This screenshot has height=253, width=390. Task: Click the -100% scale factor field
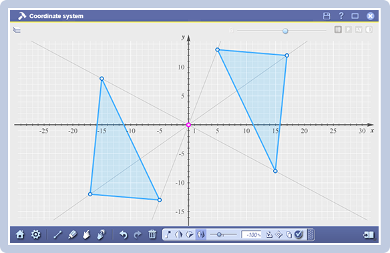pyautogui.click(x=252, y=234)
